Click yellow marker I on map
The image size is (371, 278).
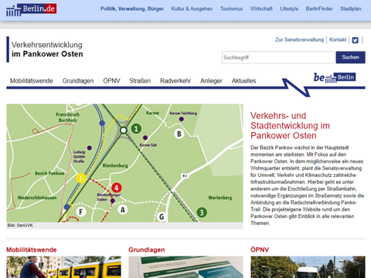81,178
